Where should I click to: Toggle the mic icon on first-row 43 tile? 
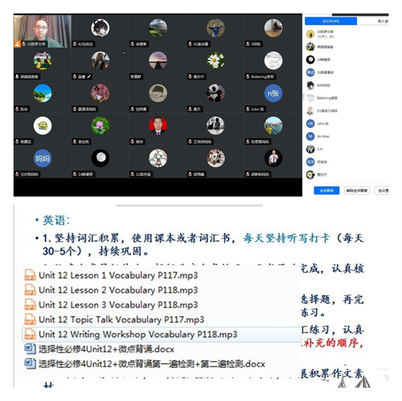coord(190,44)
